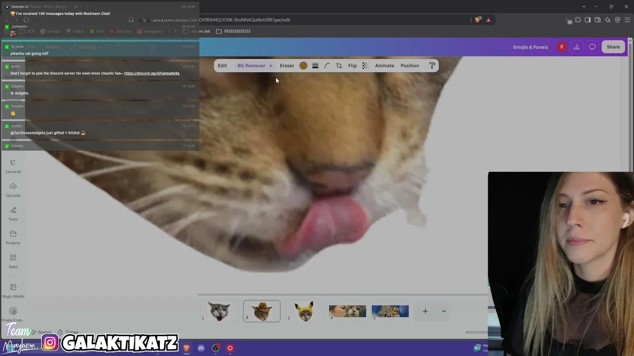The height and width of the screenshot is (356, 634).
Task: Select page 3 pikachu cat thumbnail
Action: [x=305, y=311]
